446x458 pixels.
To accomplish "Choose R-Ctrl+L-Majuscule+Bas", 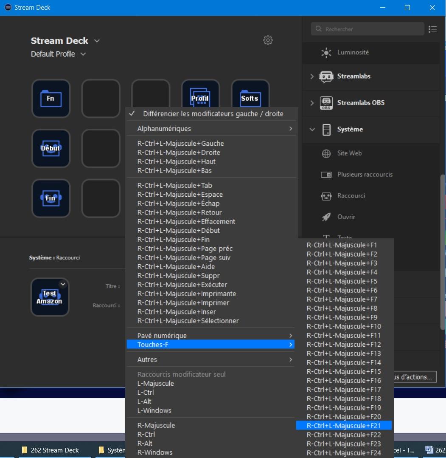I will (x=210, y=171).
